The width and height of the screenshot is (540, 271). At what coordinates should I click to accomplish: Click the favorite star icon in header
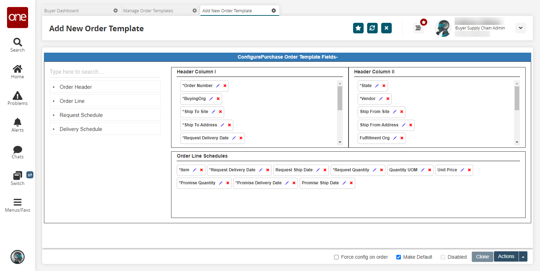pyautogui.click(x=358, y=28)
